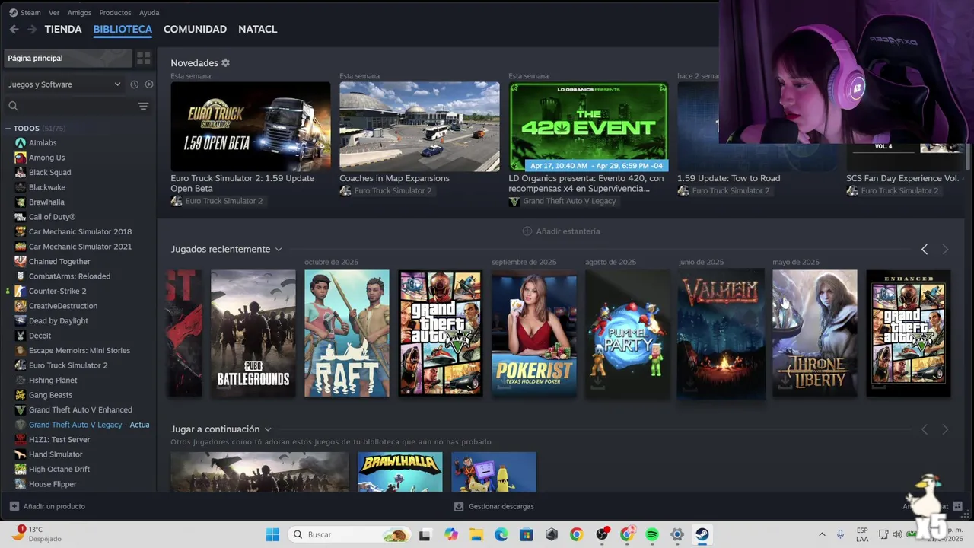Click the Raft game cover
Viewport: 974px width, 548px height.
tap(346, 333)
